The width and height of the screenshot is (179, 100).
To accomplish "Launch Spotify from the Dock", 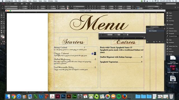I will click(119, 96).
